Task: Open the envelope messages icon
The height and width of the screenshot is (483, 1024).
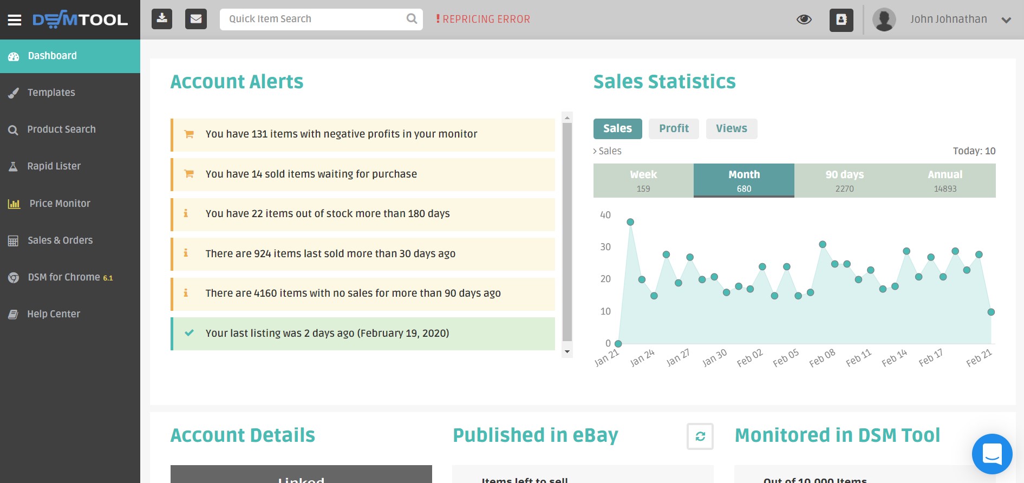Action: tap(196, 19)
